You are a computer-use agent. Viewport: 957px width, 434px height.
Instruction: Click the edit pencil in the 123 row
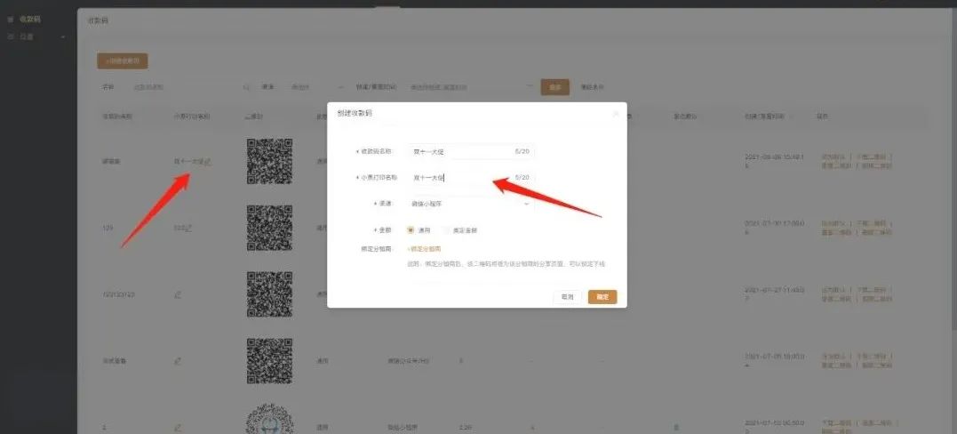click(x=189, y=228)
